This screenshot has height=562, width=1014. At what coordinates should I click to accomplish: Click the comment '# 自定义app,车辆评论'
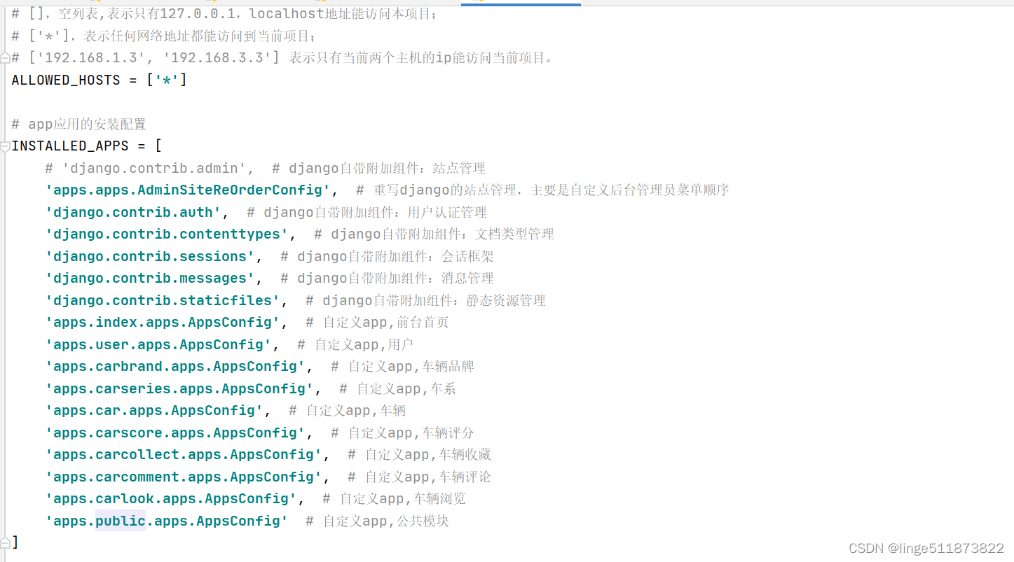coord(420,477)
